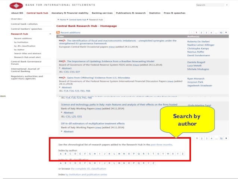Submit search with arrow beside search box
The height and width of the screenshot is (179, 238).
click(x=227, y=5)
